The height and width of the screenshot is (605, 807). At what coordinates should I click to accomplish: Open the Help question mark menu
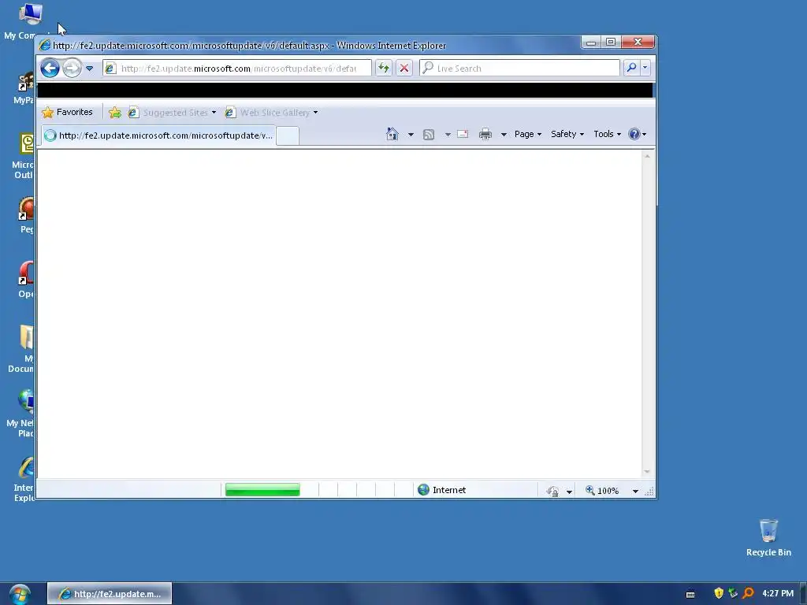(637, 134)
